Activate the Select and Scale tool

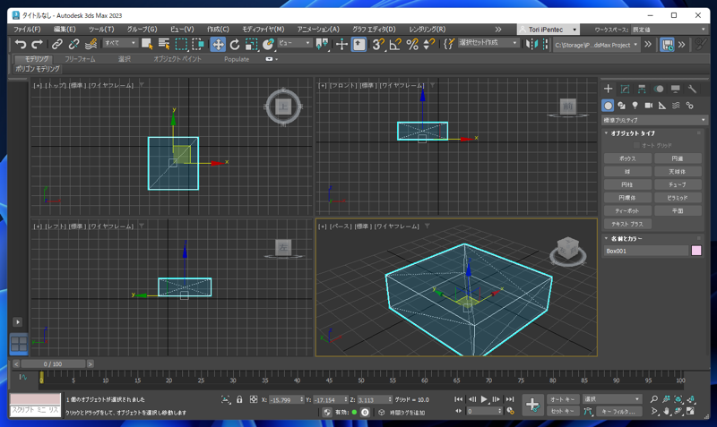click(251, 44)
